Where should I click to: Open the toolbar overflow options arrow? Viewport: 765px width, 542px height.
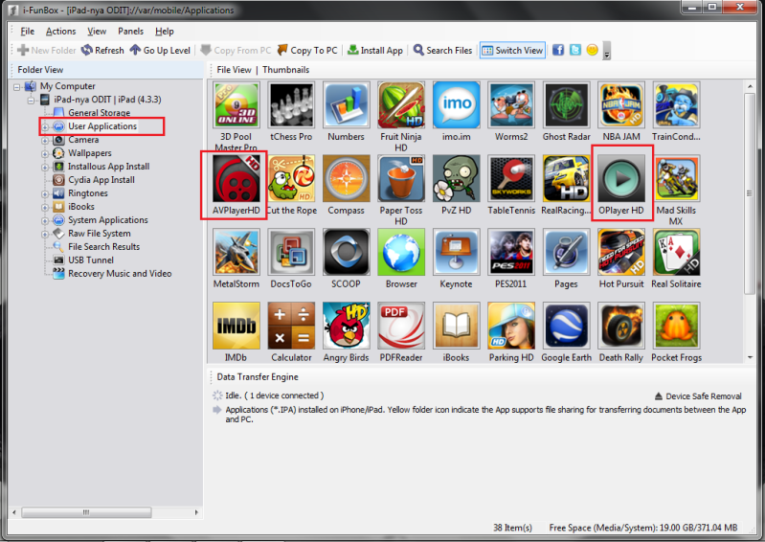point(607,50)
